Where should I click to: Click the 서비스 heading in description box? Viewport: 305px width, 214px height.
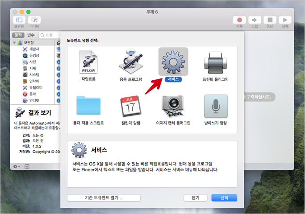(99, 150)
